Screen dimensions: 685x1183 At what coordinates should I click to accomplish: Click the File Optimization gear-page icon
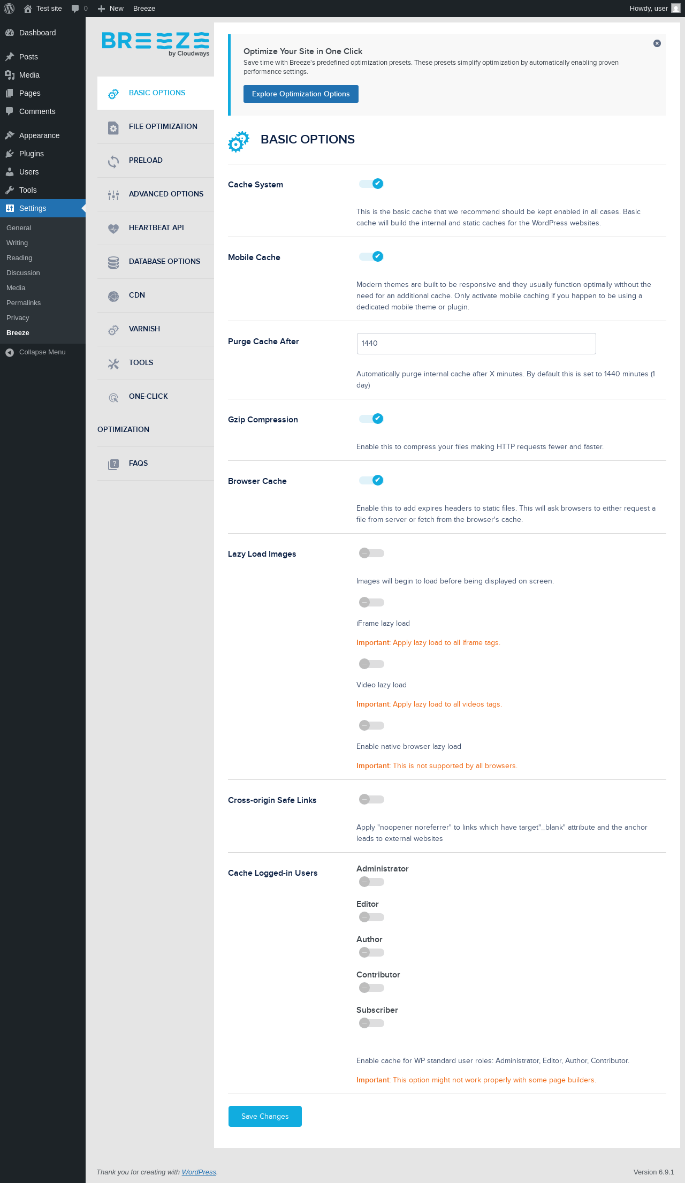click(113, 128)
